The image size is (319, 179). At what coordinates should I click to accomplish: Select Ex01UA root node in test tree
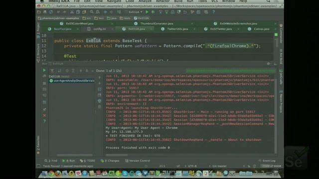click(59, 76)
